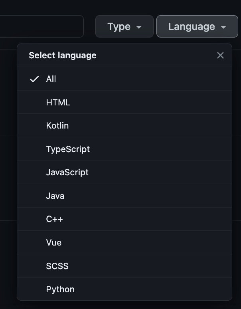The width and height of the screenshot is (241, 309).
Task: Click the Select language header text
Action: (63, 55)
